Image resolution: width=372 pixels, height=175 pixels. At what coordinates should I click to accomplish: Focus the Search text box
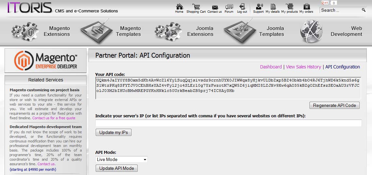[x=340, y=10]
